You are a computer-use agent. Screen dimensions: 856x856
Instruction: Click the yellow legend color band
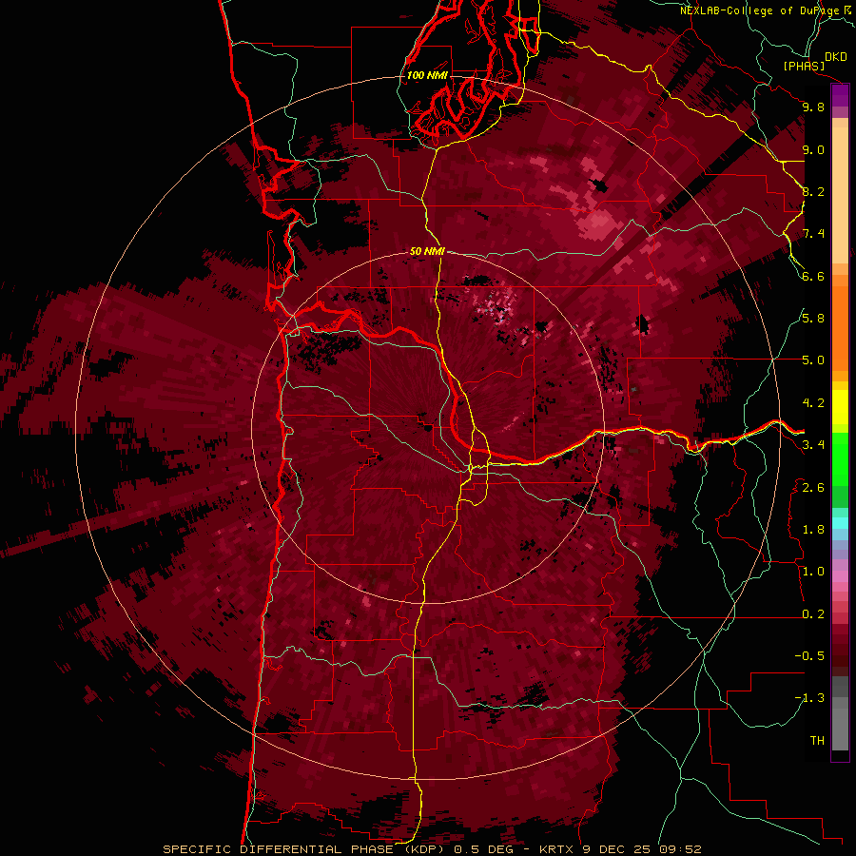click(840, 407)
